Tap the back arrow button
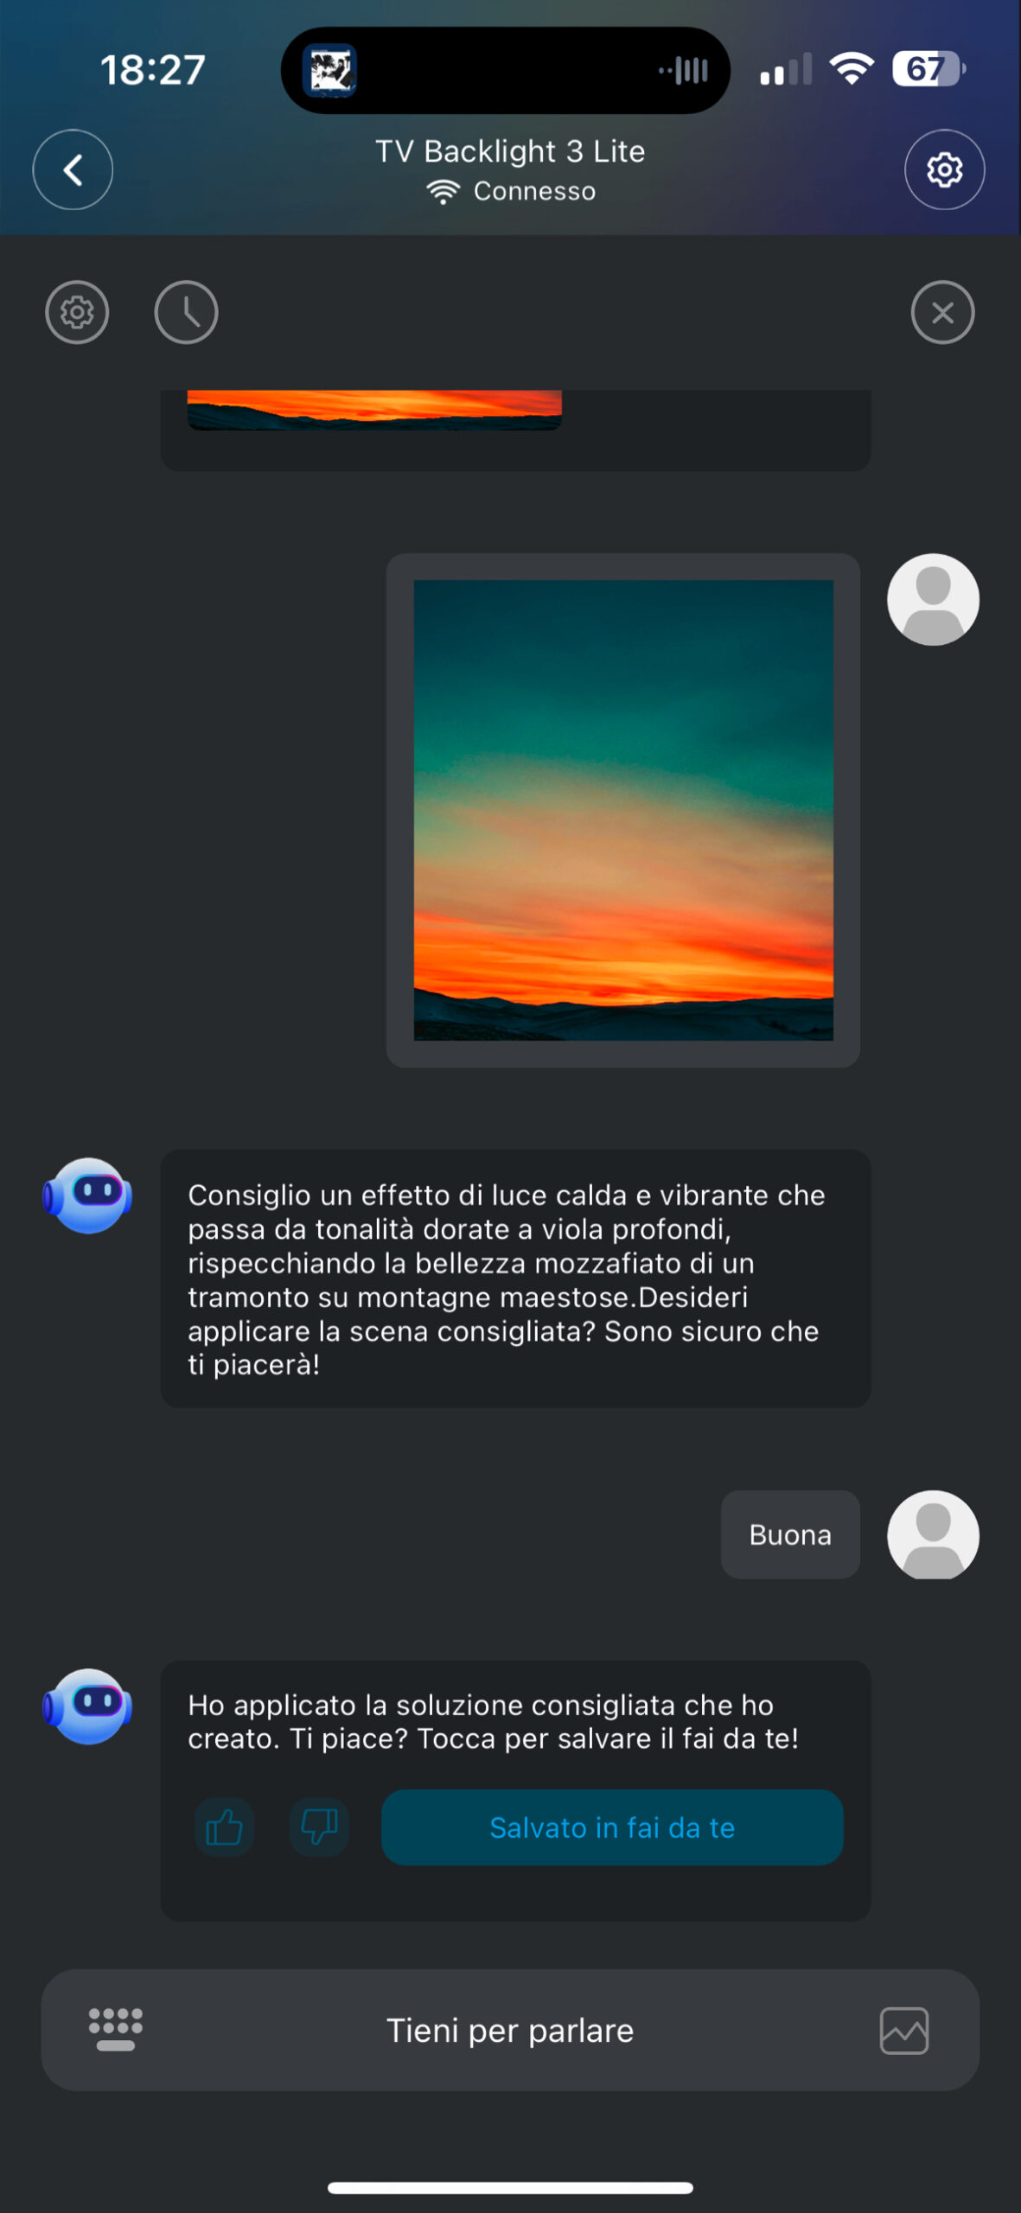This screenshot has width=1021, height=2213. [73, 169]
